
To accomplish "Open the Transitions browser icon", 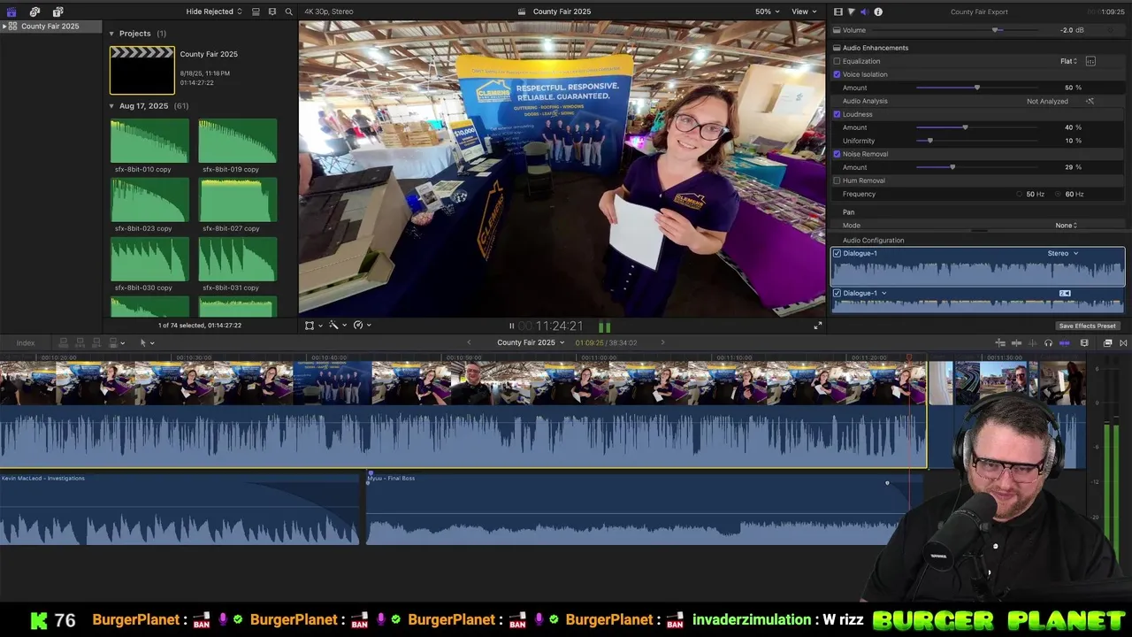I will 1123,342.
